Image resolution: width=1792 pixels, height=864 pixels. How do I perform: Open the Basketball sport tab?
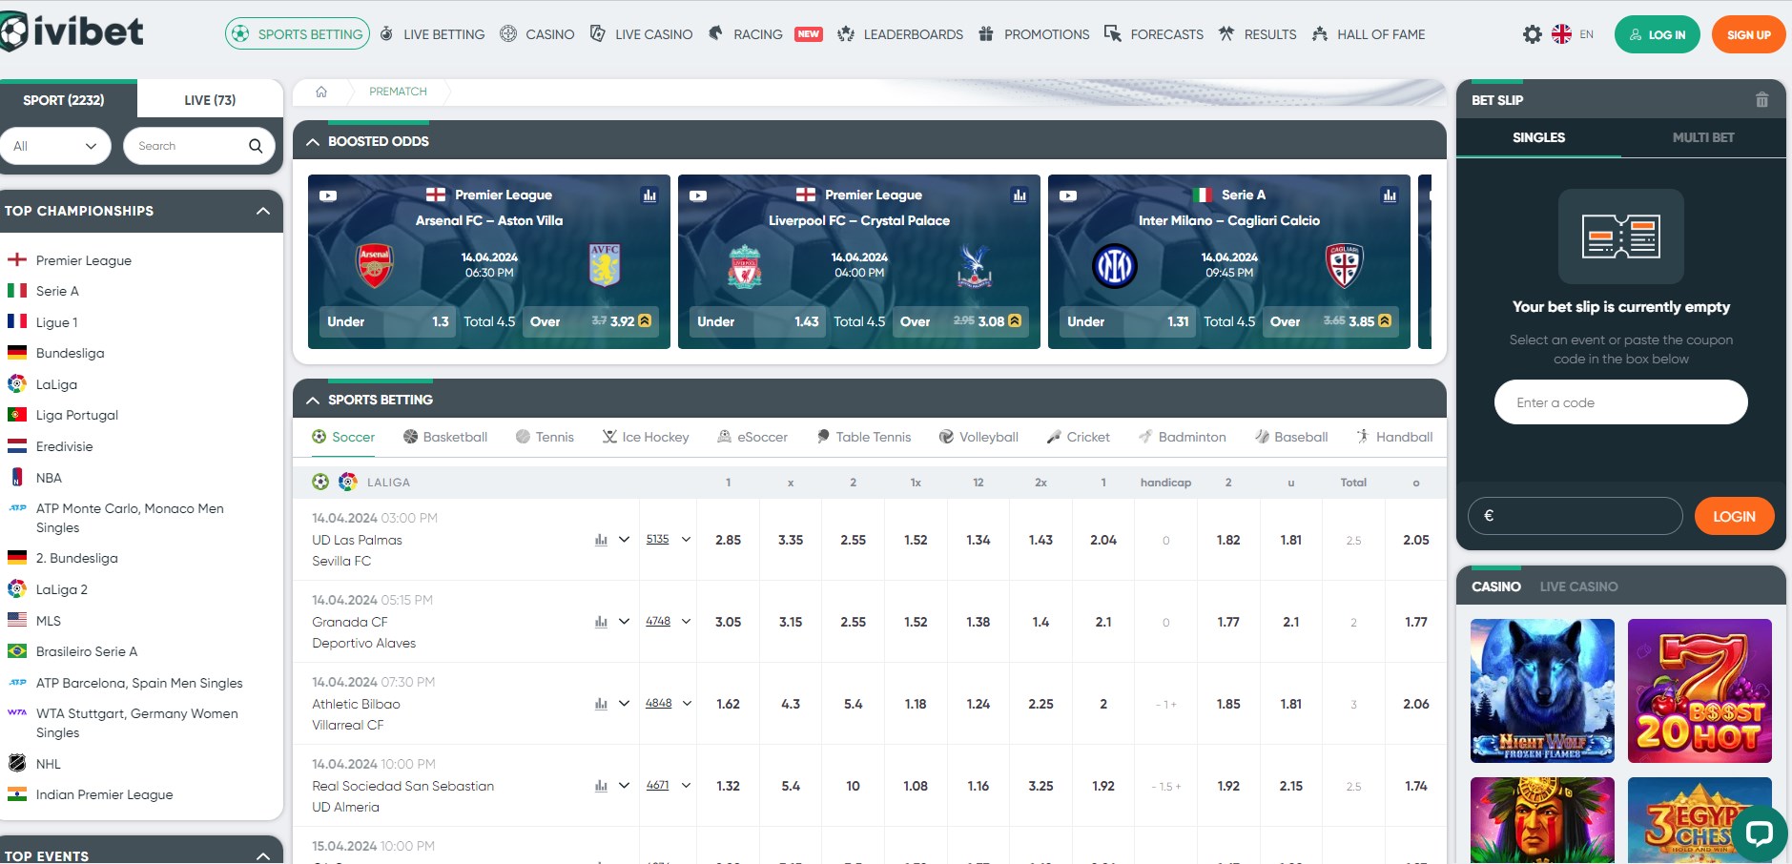tap(445, 437)
